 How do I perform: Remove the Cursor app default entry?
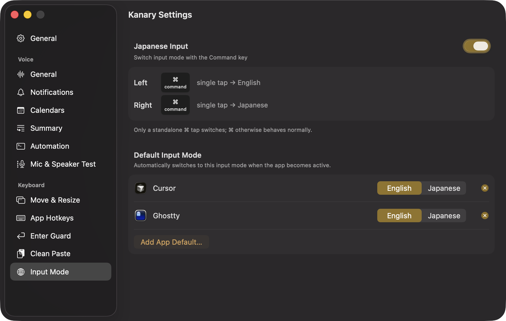[485, 188]
